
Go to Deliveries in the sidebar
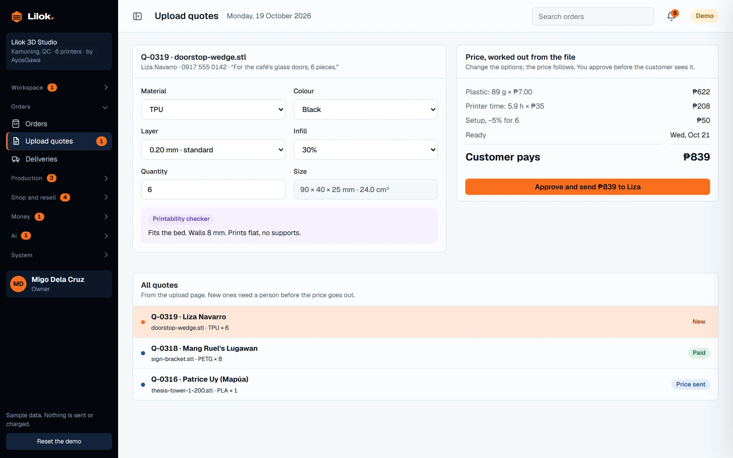(59, 159)
